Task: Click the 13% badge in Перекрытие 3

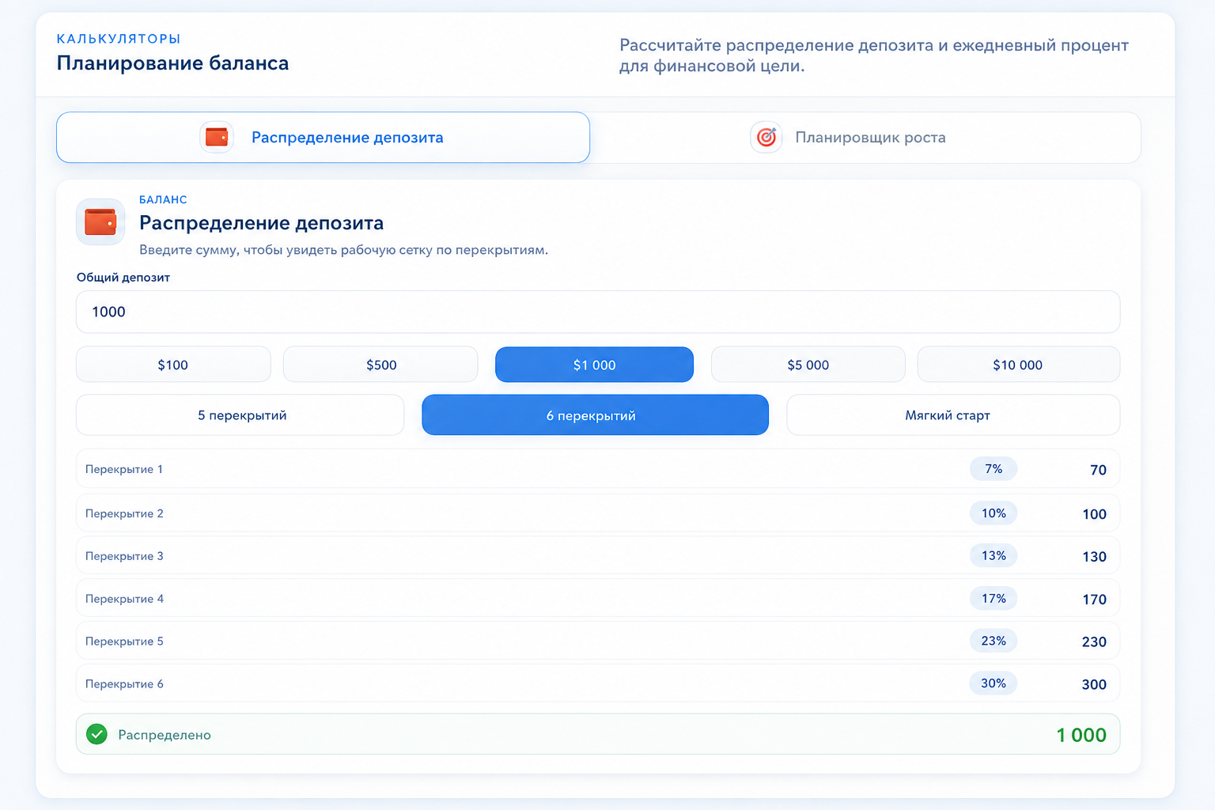Action: (x=994, y=556)
